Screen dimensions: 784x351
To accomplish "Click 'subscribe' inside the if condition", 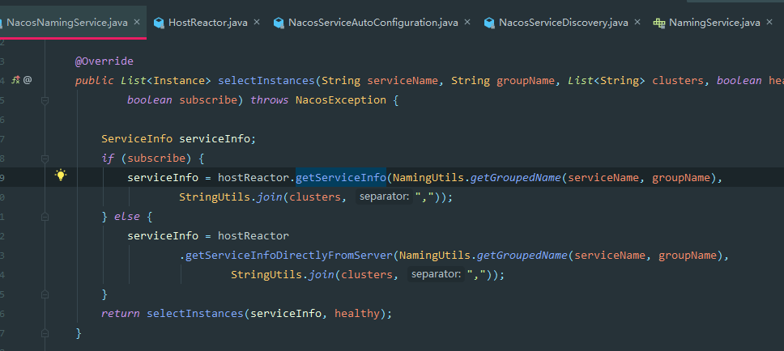I will coord(156,159).
